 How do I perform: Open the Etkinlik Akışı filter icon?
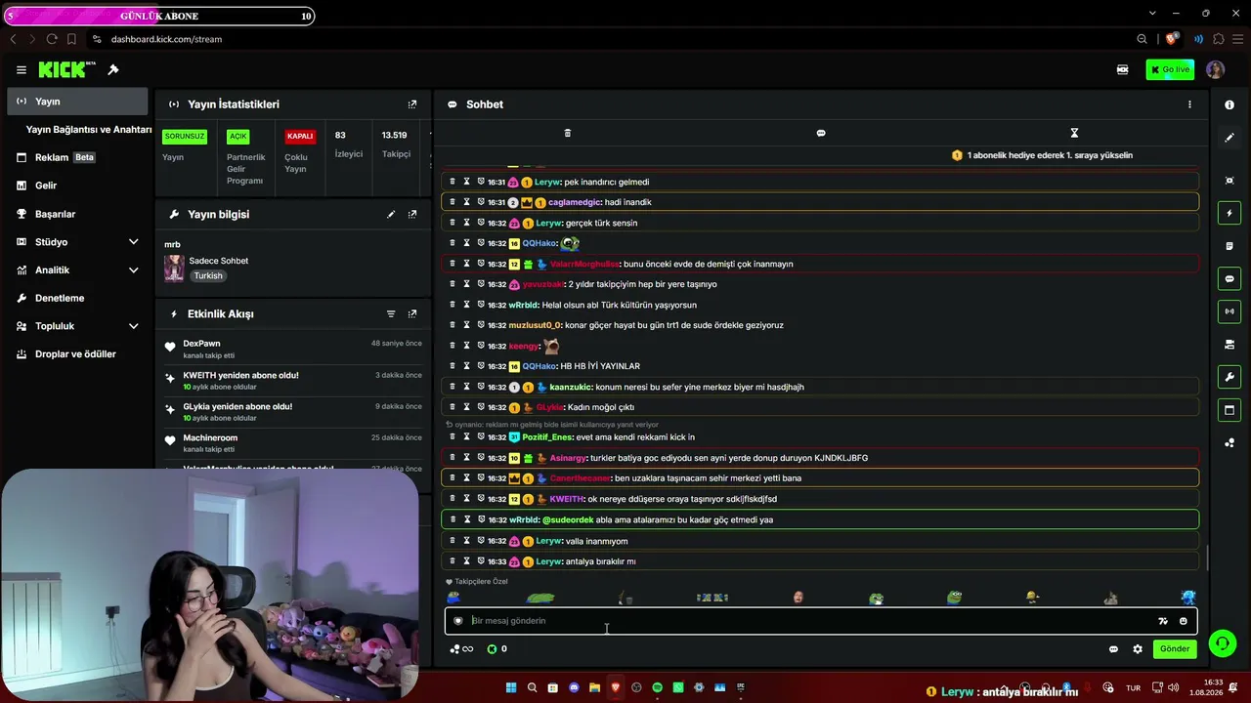[391, 313]
